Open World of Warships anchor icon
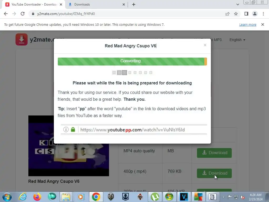This screenshot has width=269, height=202. (x=125, y=197)
